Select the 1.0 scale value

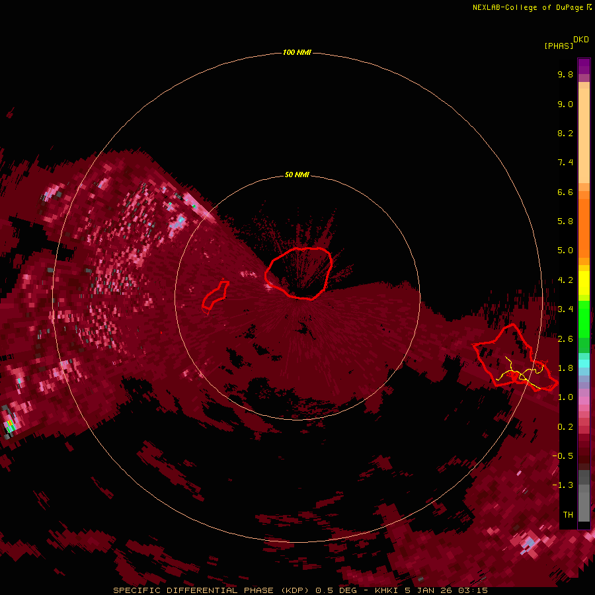[565, 397]
